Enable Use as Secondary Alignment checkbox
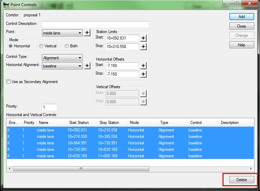The width and height of the screenshot is (260, 191). [8, 82]
